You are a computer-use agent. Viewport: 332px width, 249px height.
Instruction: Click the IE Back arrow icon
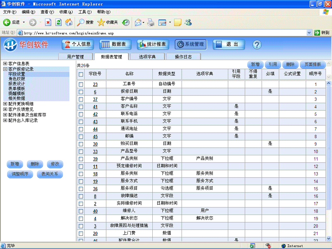[7, 22]
